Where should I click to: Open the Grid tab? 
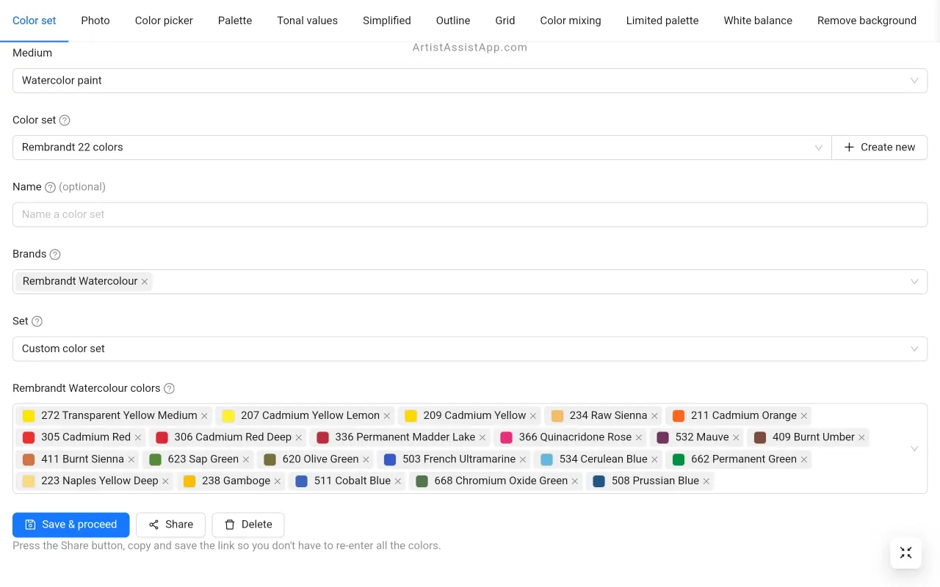tap(505, 21)
